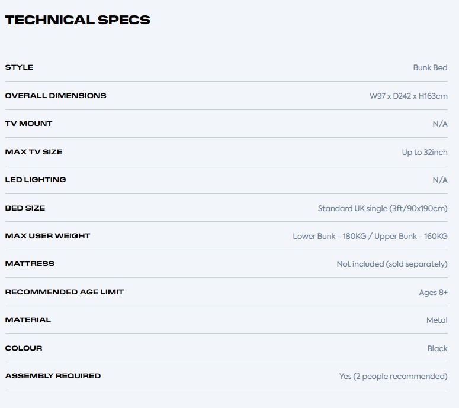Click the LED Lighting label
The image size is (459, 408).
point(36,180)
